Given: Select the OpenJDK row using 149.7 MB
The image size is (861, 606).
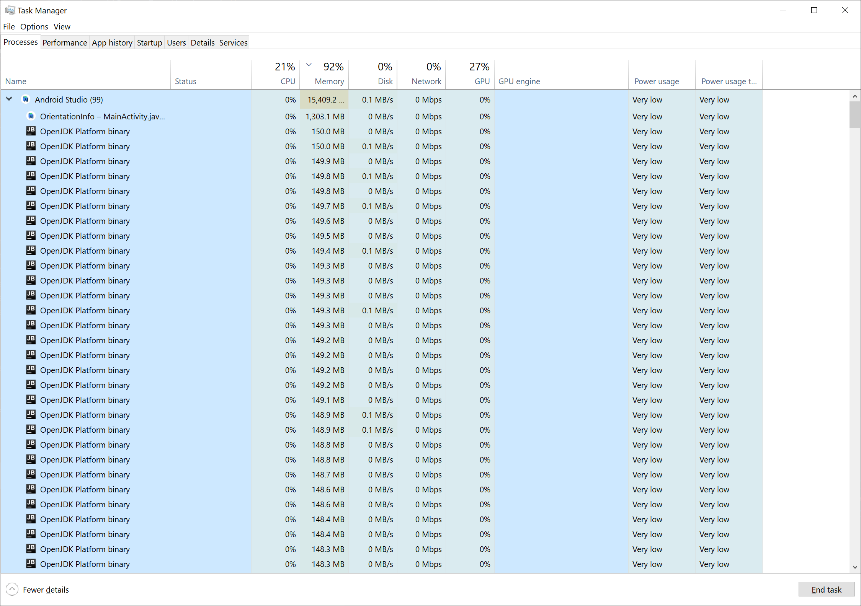Looking at the screenshot, I should click(381, 206).
